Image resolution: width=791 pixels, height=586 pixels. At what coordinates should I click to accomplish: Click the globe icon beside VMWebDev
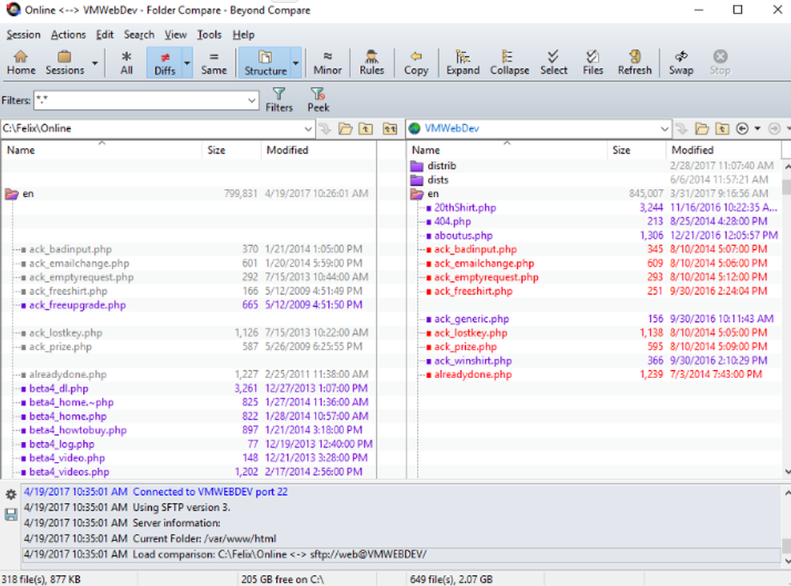(x=414, y=129)
